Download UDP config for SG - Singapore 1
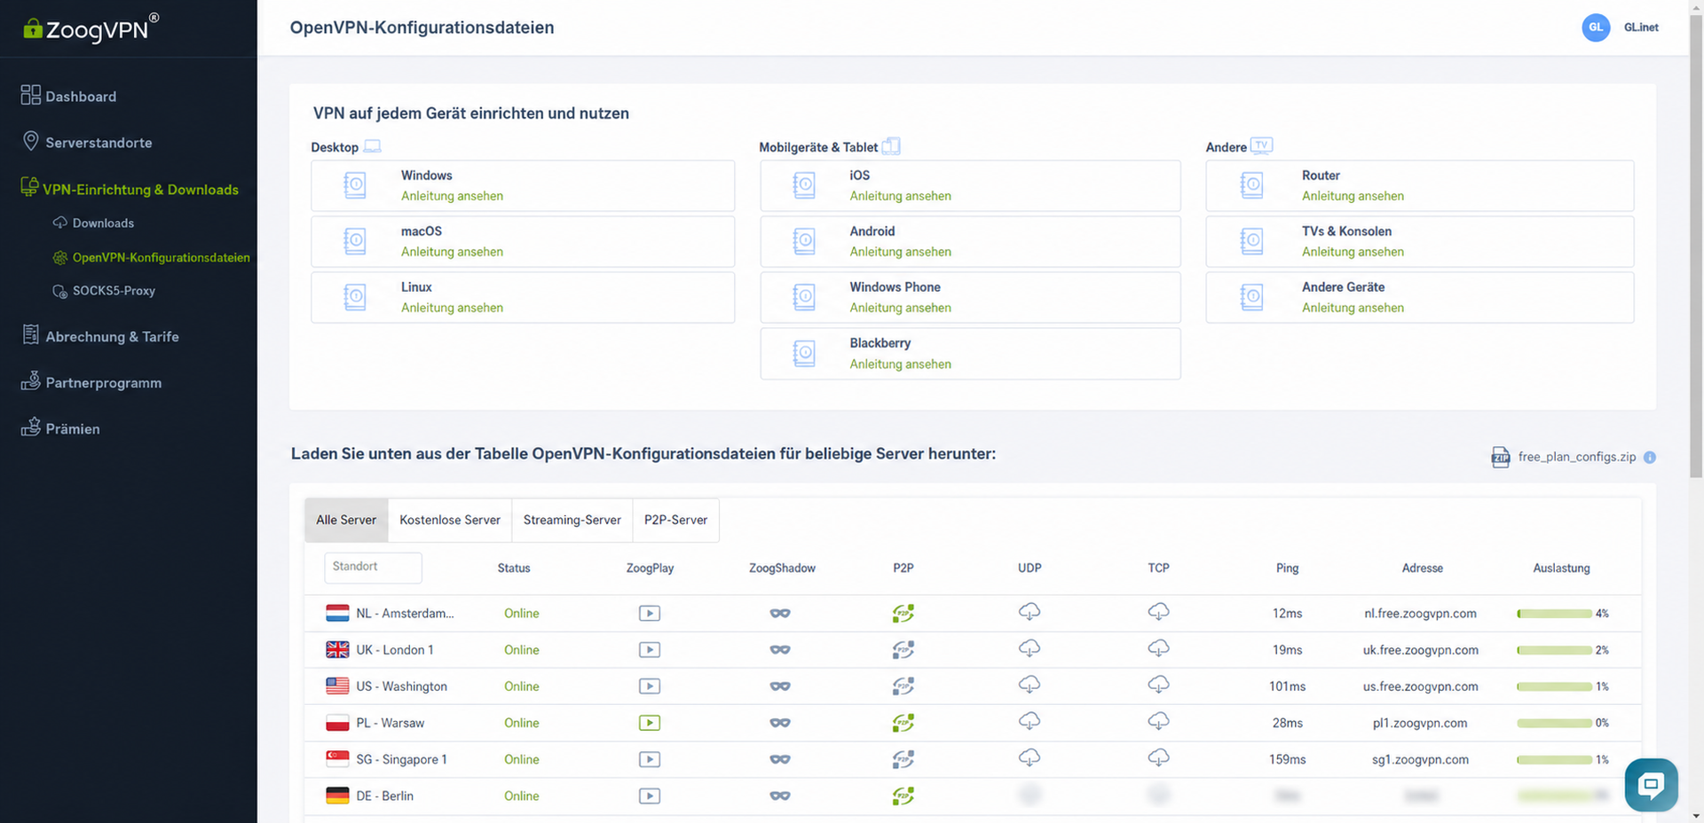This screenshot has width=1704, height=823. click(1029, 758)
